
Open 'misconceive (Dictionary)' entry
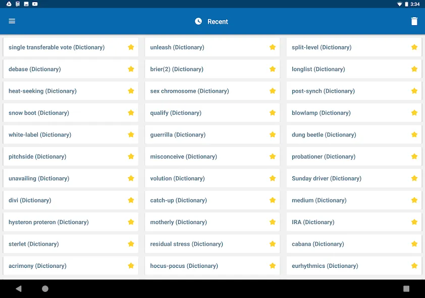(x=212, y=157)
